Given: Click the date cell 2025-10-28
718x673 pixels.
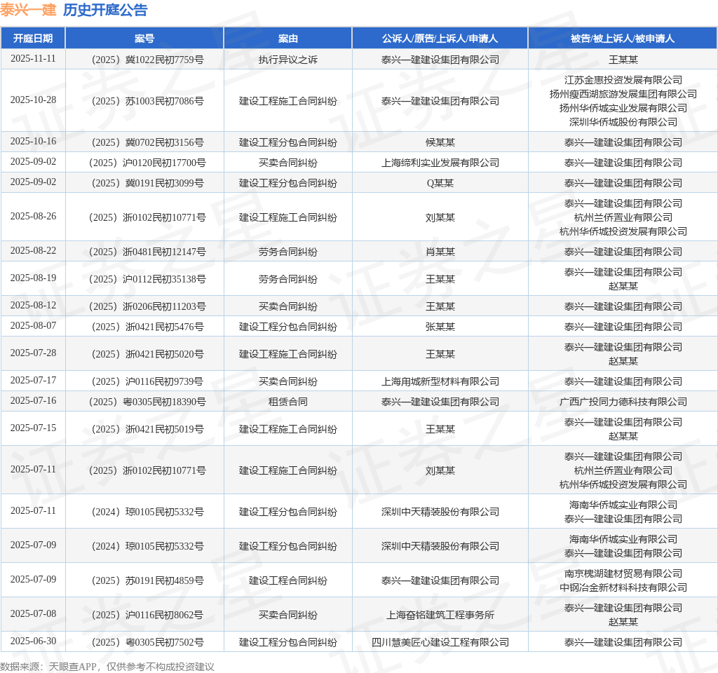Looking at the screenshot, I should [x=33, y=100].
